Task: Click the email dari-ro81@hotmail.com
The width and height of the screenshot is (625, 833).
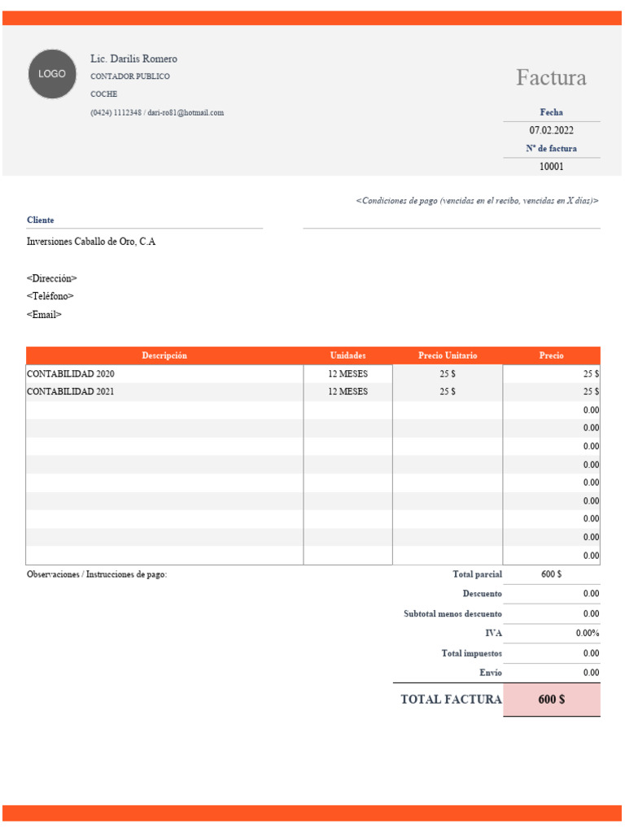Action: (x=186, y=112)
